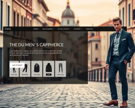Expand the dropdown arrow left of CONTACT
Viewport: 135px width, 108px height.
70,29
